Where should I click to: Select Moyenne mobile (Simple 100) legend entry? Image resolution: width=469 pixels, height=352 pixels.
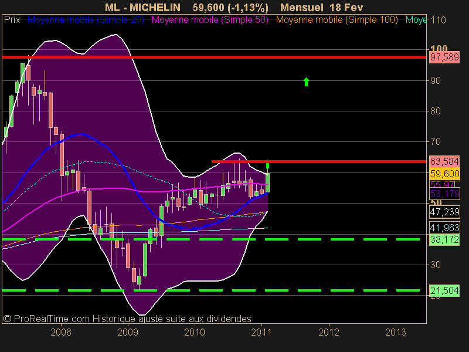(337, 20)
